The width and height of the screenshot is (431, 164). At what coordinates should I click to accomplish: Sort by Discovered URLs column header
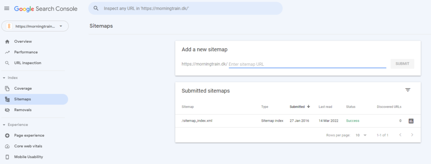coord(389,107)
